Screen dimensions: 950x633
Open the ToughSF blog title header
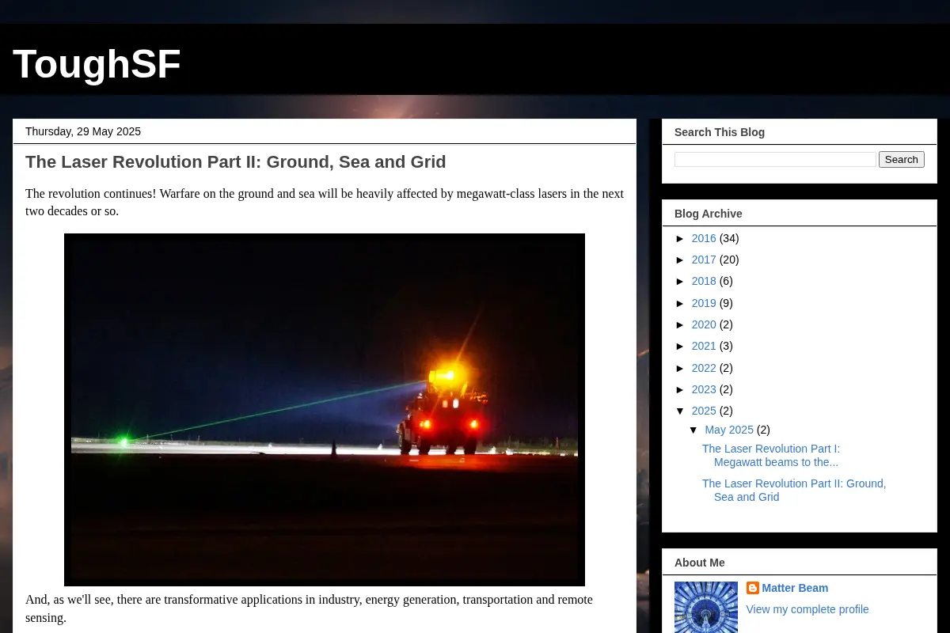coord(97,64)
